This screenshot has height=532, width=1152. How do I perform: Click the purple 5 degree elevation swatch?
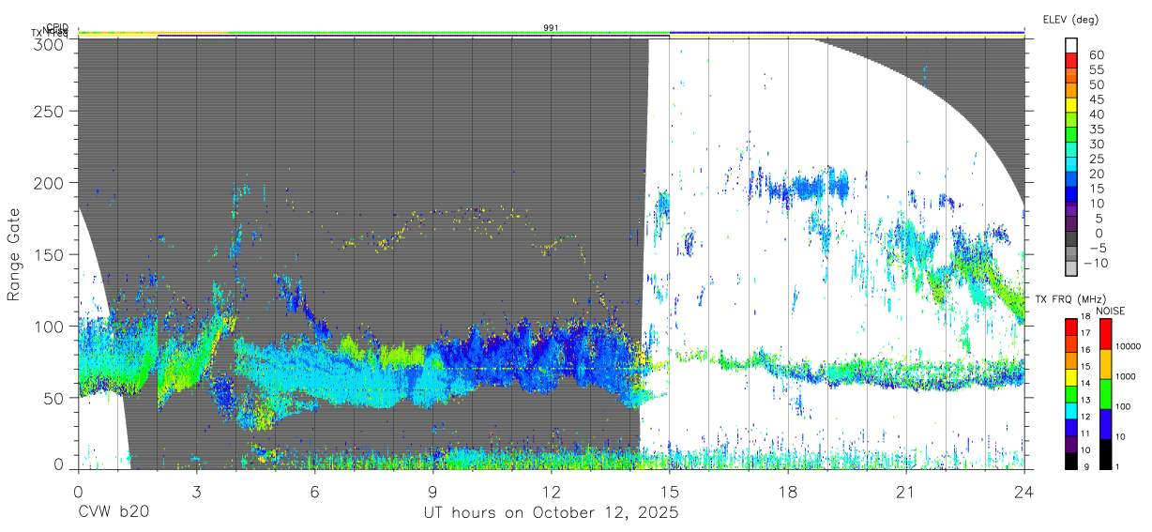click(1071, 223)
